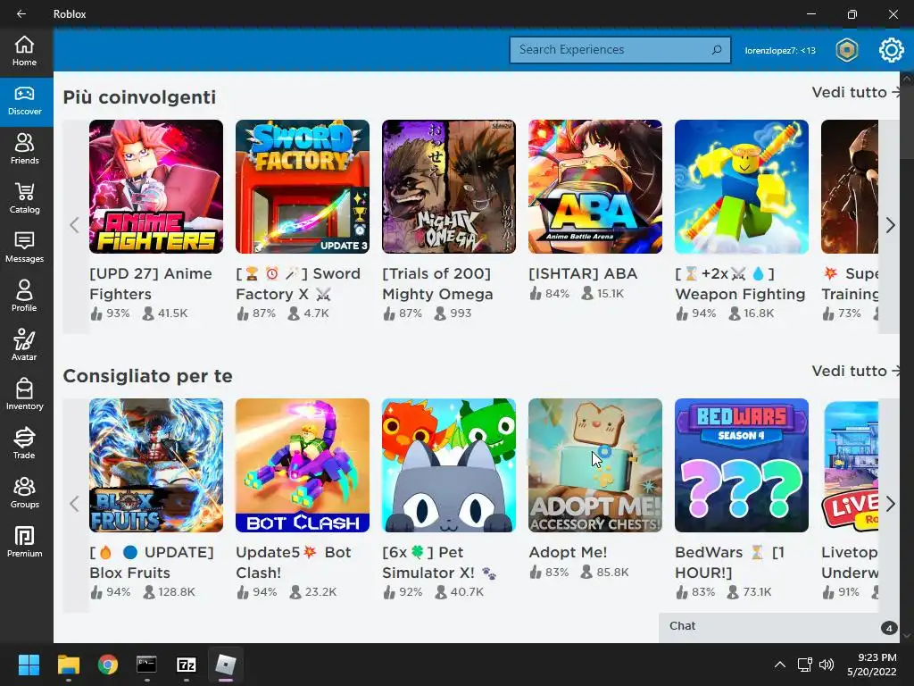Open the Inventory backpack icon

[x=24, y=395]
